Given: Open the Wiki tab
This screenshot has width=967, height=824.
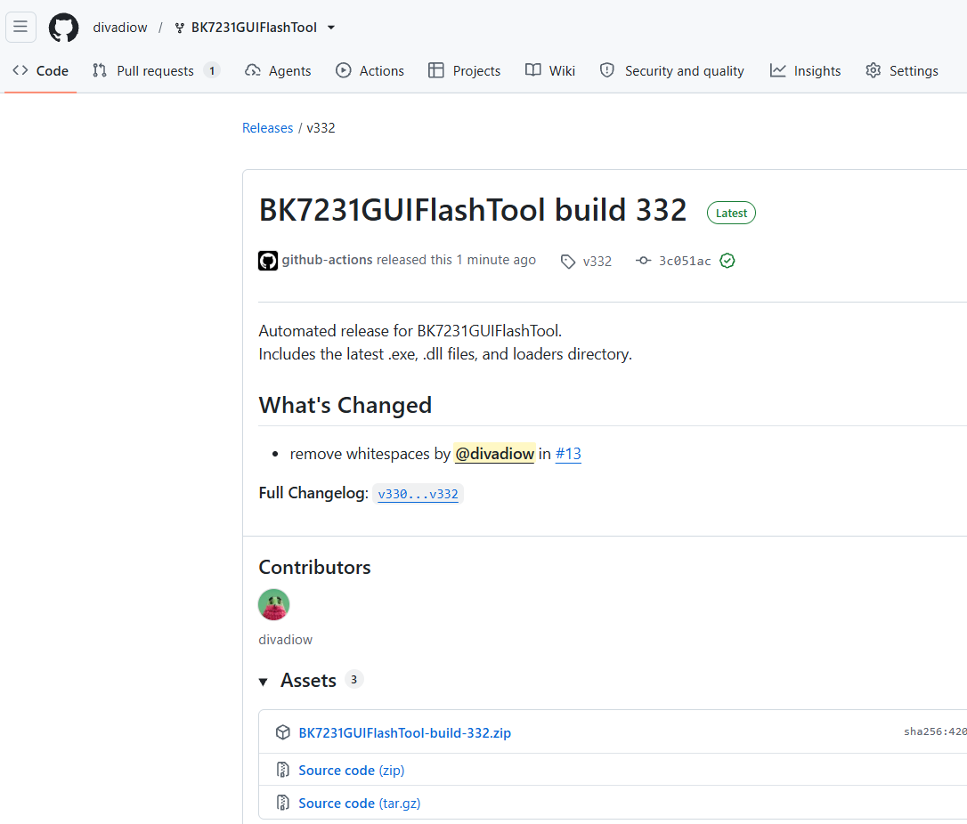Looking at the screenshot, I should [x=550, y=71].
